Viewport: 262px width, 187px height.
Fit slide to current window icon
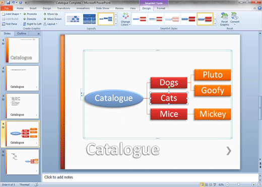pos(259,184)
